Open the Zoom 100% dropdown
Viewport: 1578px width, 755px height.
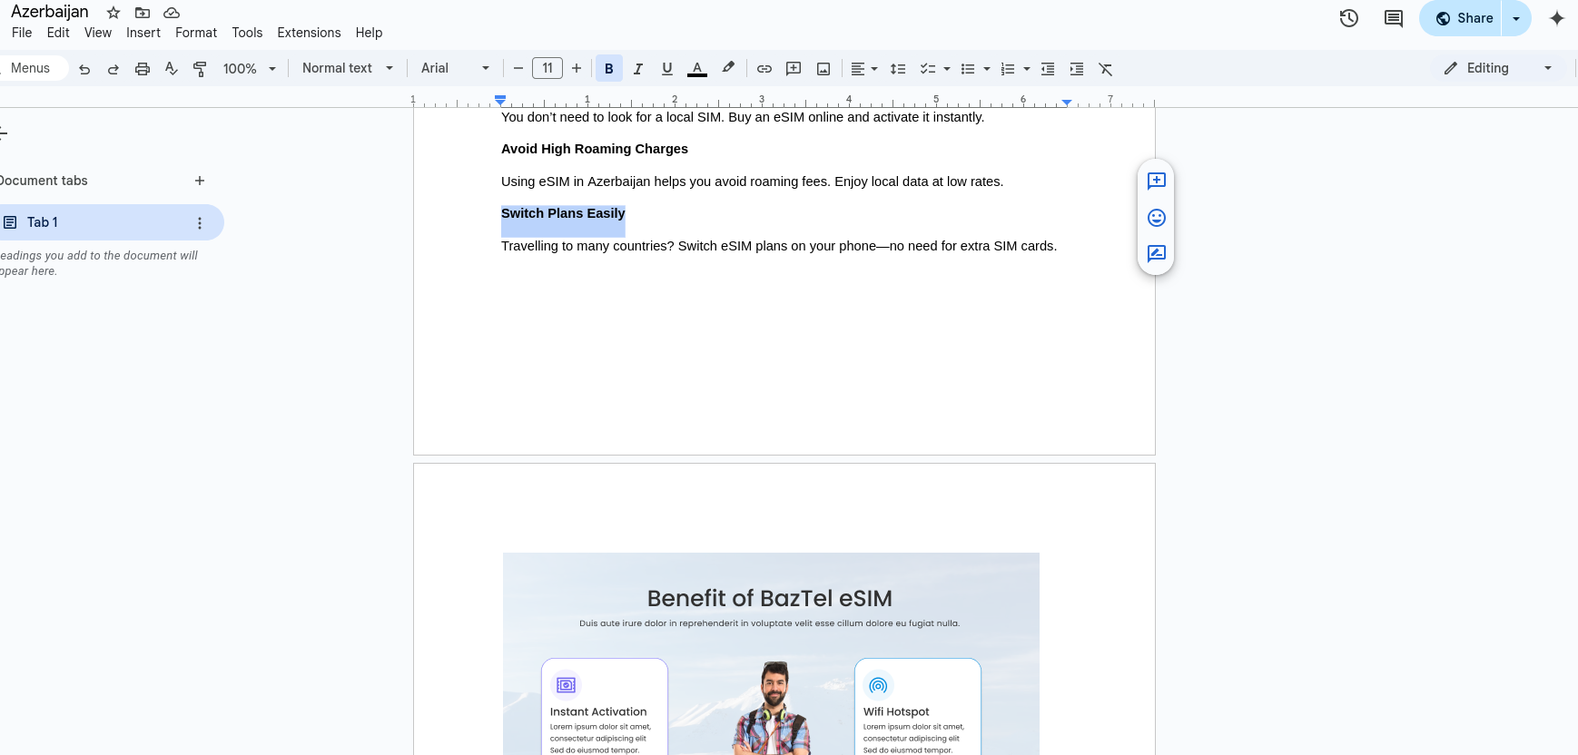(x=249, y=69)
